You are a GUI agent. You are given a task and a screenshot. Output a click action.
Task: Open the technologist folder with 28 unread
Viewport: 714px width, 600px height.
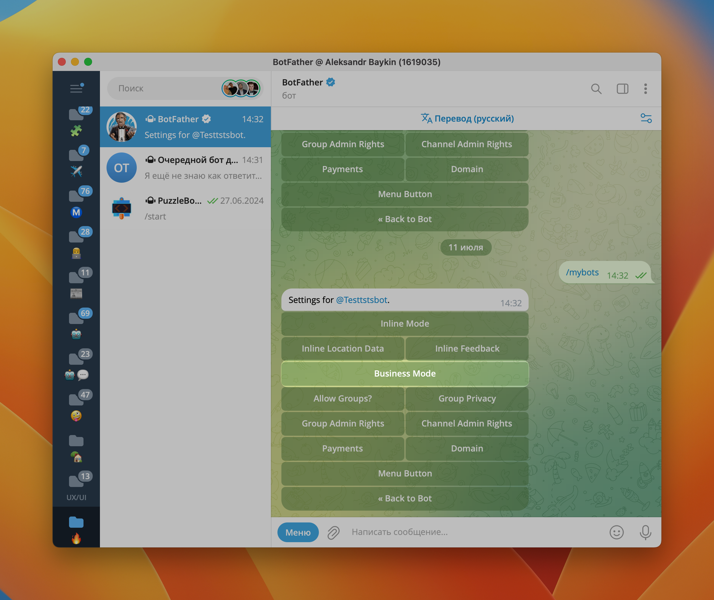(x=77, y=243)
